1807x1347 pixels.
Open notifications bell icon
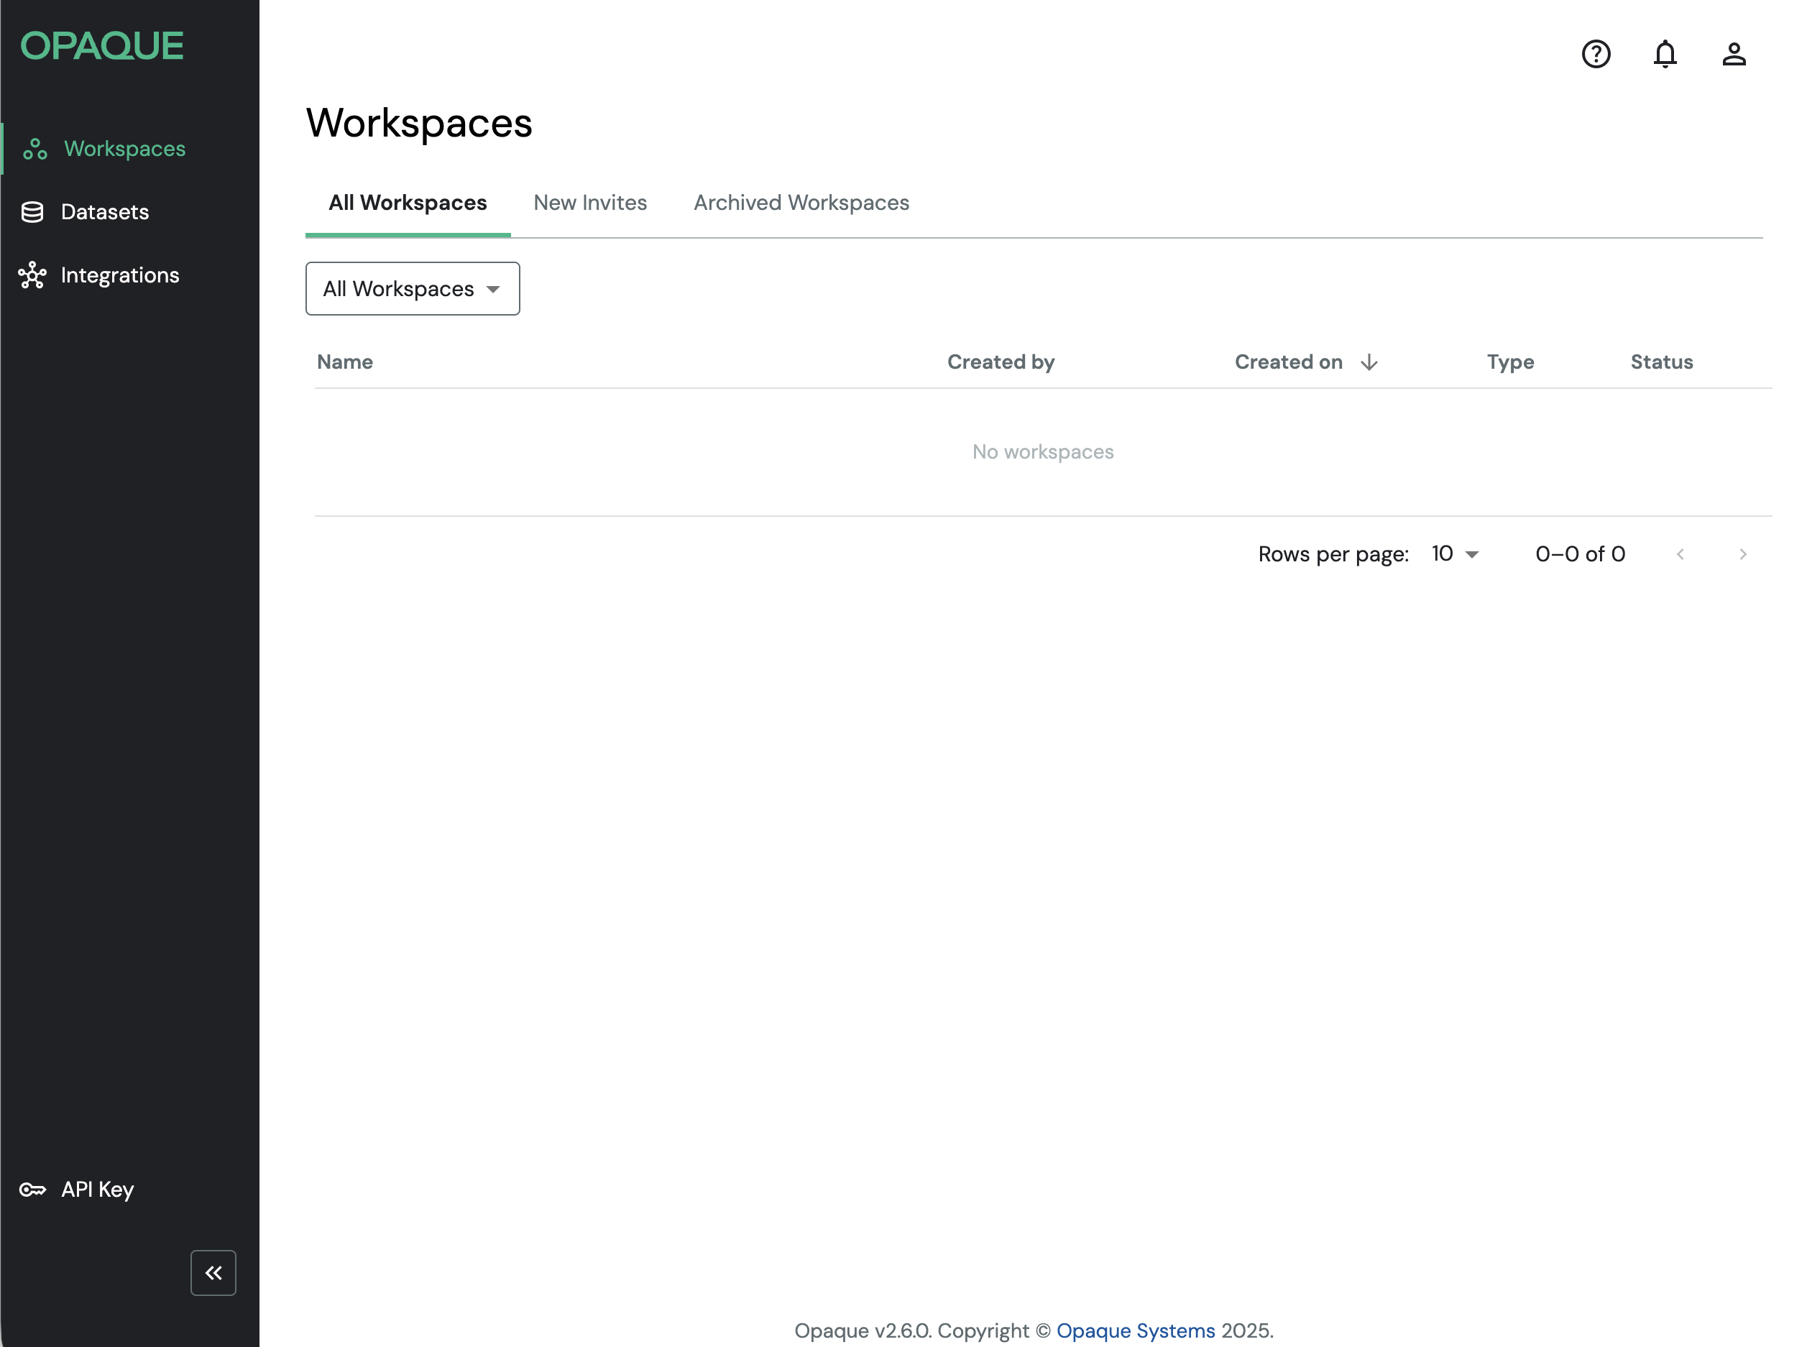pos(1664,54)
